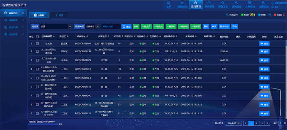
Task: Sort by 离线天数 column arrows
Action: 214,37
